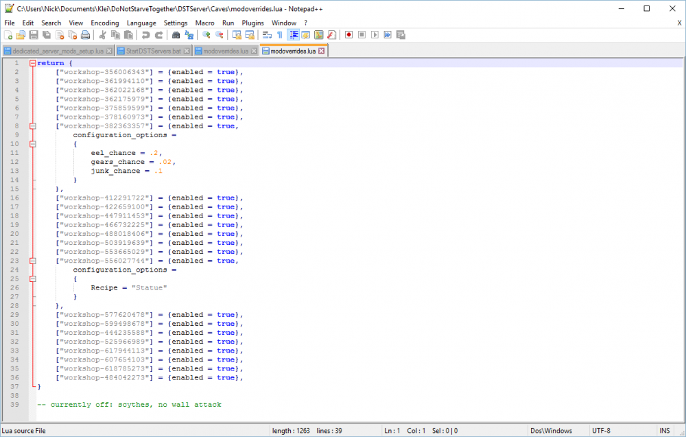Collapse the fold at workshop-382363357 line
This screenshot has width=686, height=437.
32,126
